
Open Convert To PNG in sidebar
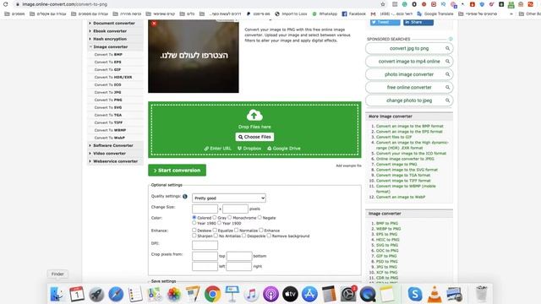pos(108,100)
